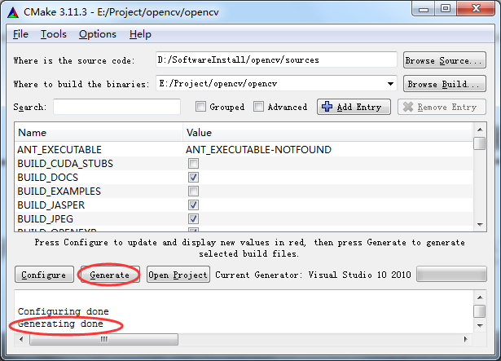Screen dimensions: 501x361
Task: Open the Tools menu
Action: [x=54, y=34]
